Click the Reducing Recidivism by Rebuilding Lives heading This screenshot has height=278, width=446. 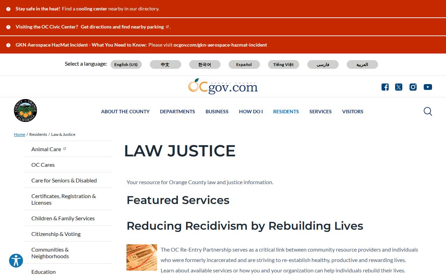click(245, 226)
